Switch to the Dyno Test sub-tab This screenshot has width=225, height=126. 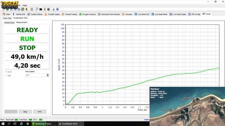(7, 18)
